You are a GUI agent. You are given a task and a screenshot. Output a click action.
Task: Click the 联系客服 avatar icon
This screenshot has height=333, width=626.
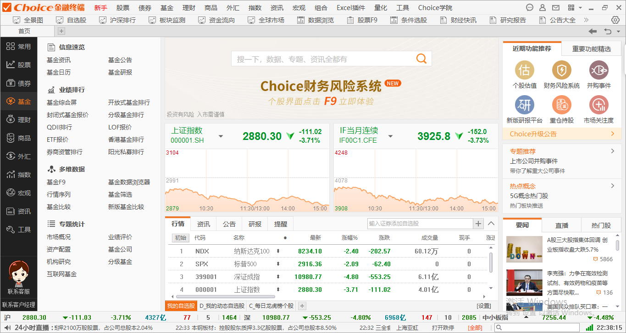(18, 274)
